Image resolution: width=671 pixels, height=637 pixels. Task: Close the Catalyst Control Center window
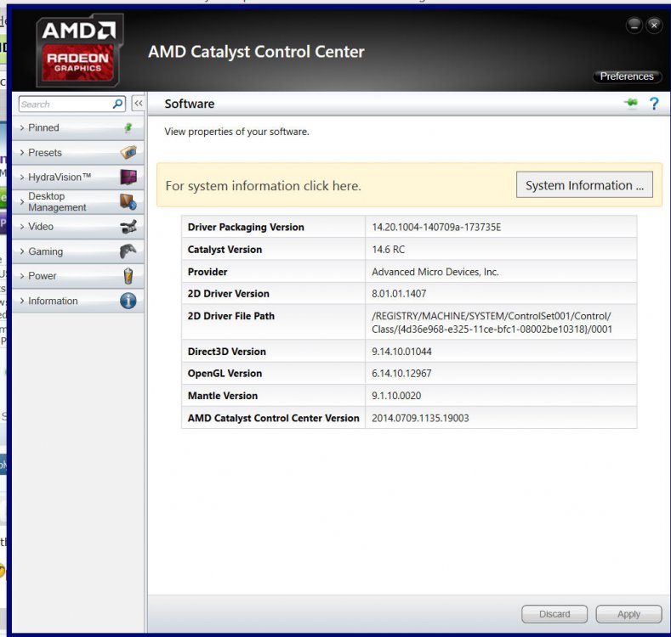tap(654, 25)
